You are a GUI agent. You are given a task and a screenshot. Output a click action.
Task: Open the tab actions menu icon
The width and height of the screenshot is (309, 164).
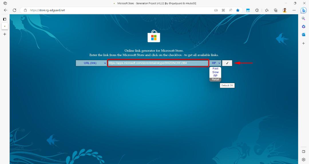tap(5, 19)
